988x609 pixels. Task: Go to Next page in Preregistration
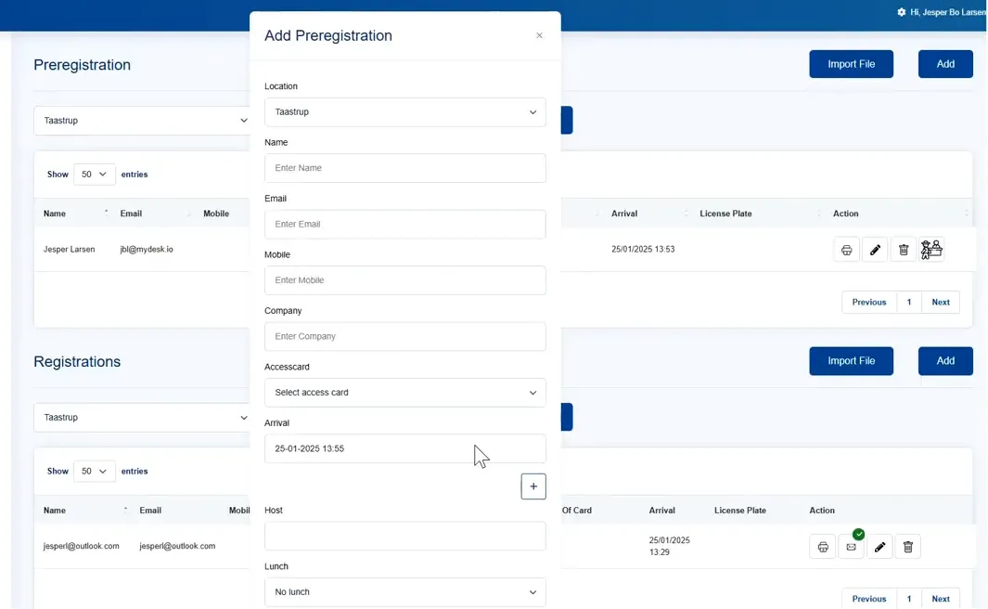[x=941, y=303]
